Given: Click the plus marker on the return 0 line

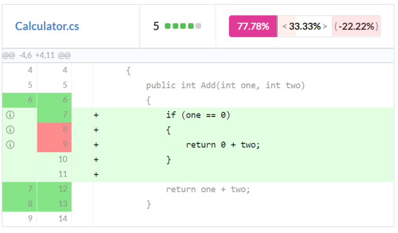Looking at the screenshot, I should pyautogui.click(x=96, y=145).
